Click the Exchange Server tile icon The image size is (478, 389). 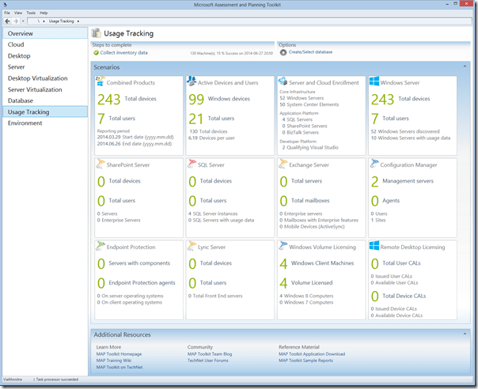click(x=283, y=164)
